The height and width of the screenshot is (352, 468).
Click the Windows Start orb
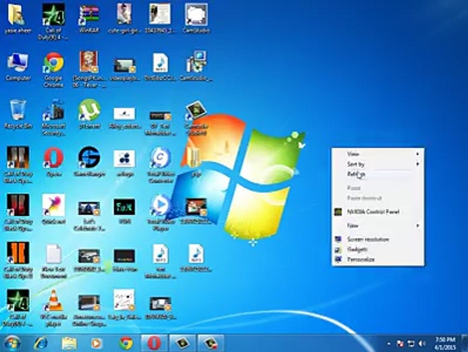pos(12,343)
